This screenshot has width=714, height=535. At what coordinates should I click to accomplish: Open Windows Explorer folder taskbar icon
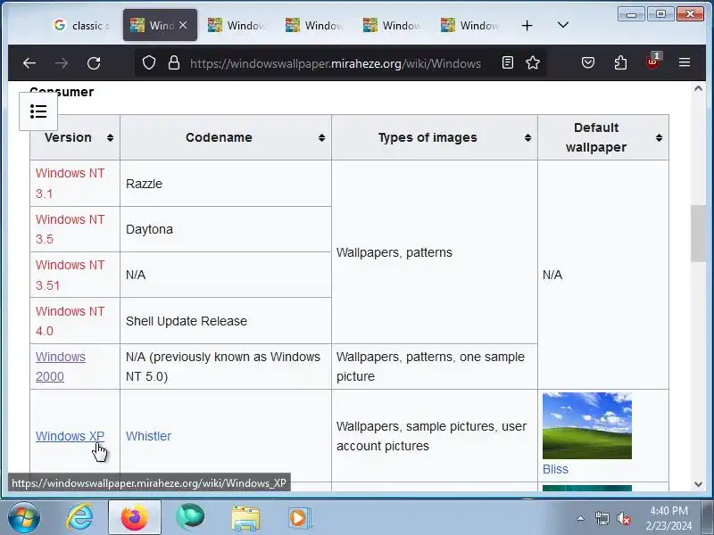[245, 518]
